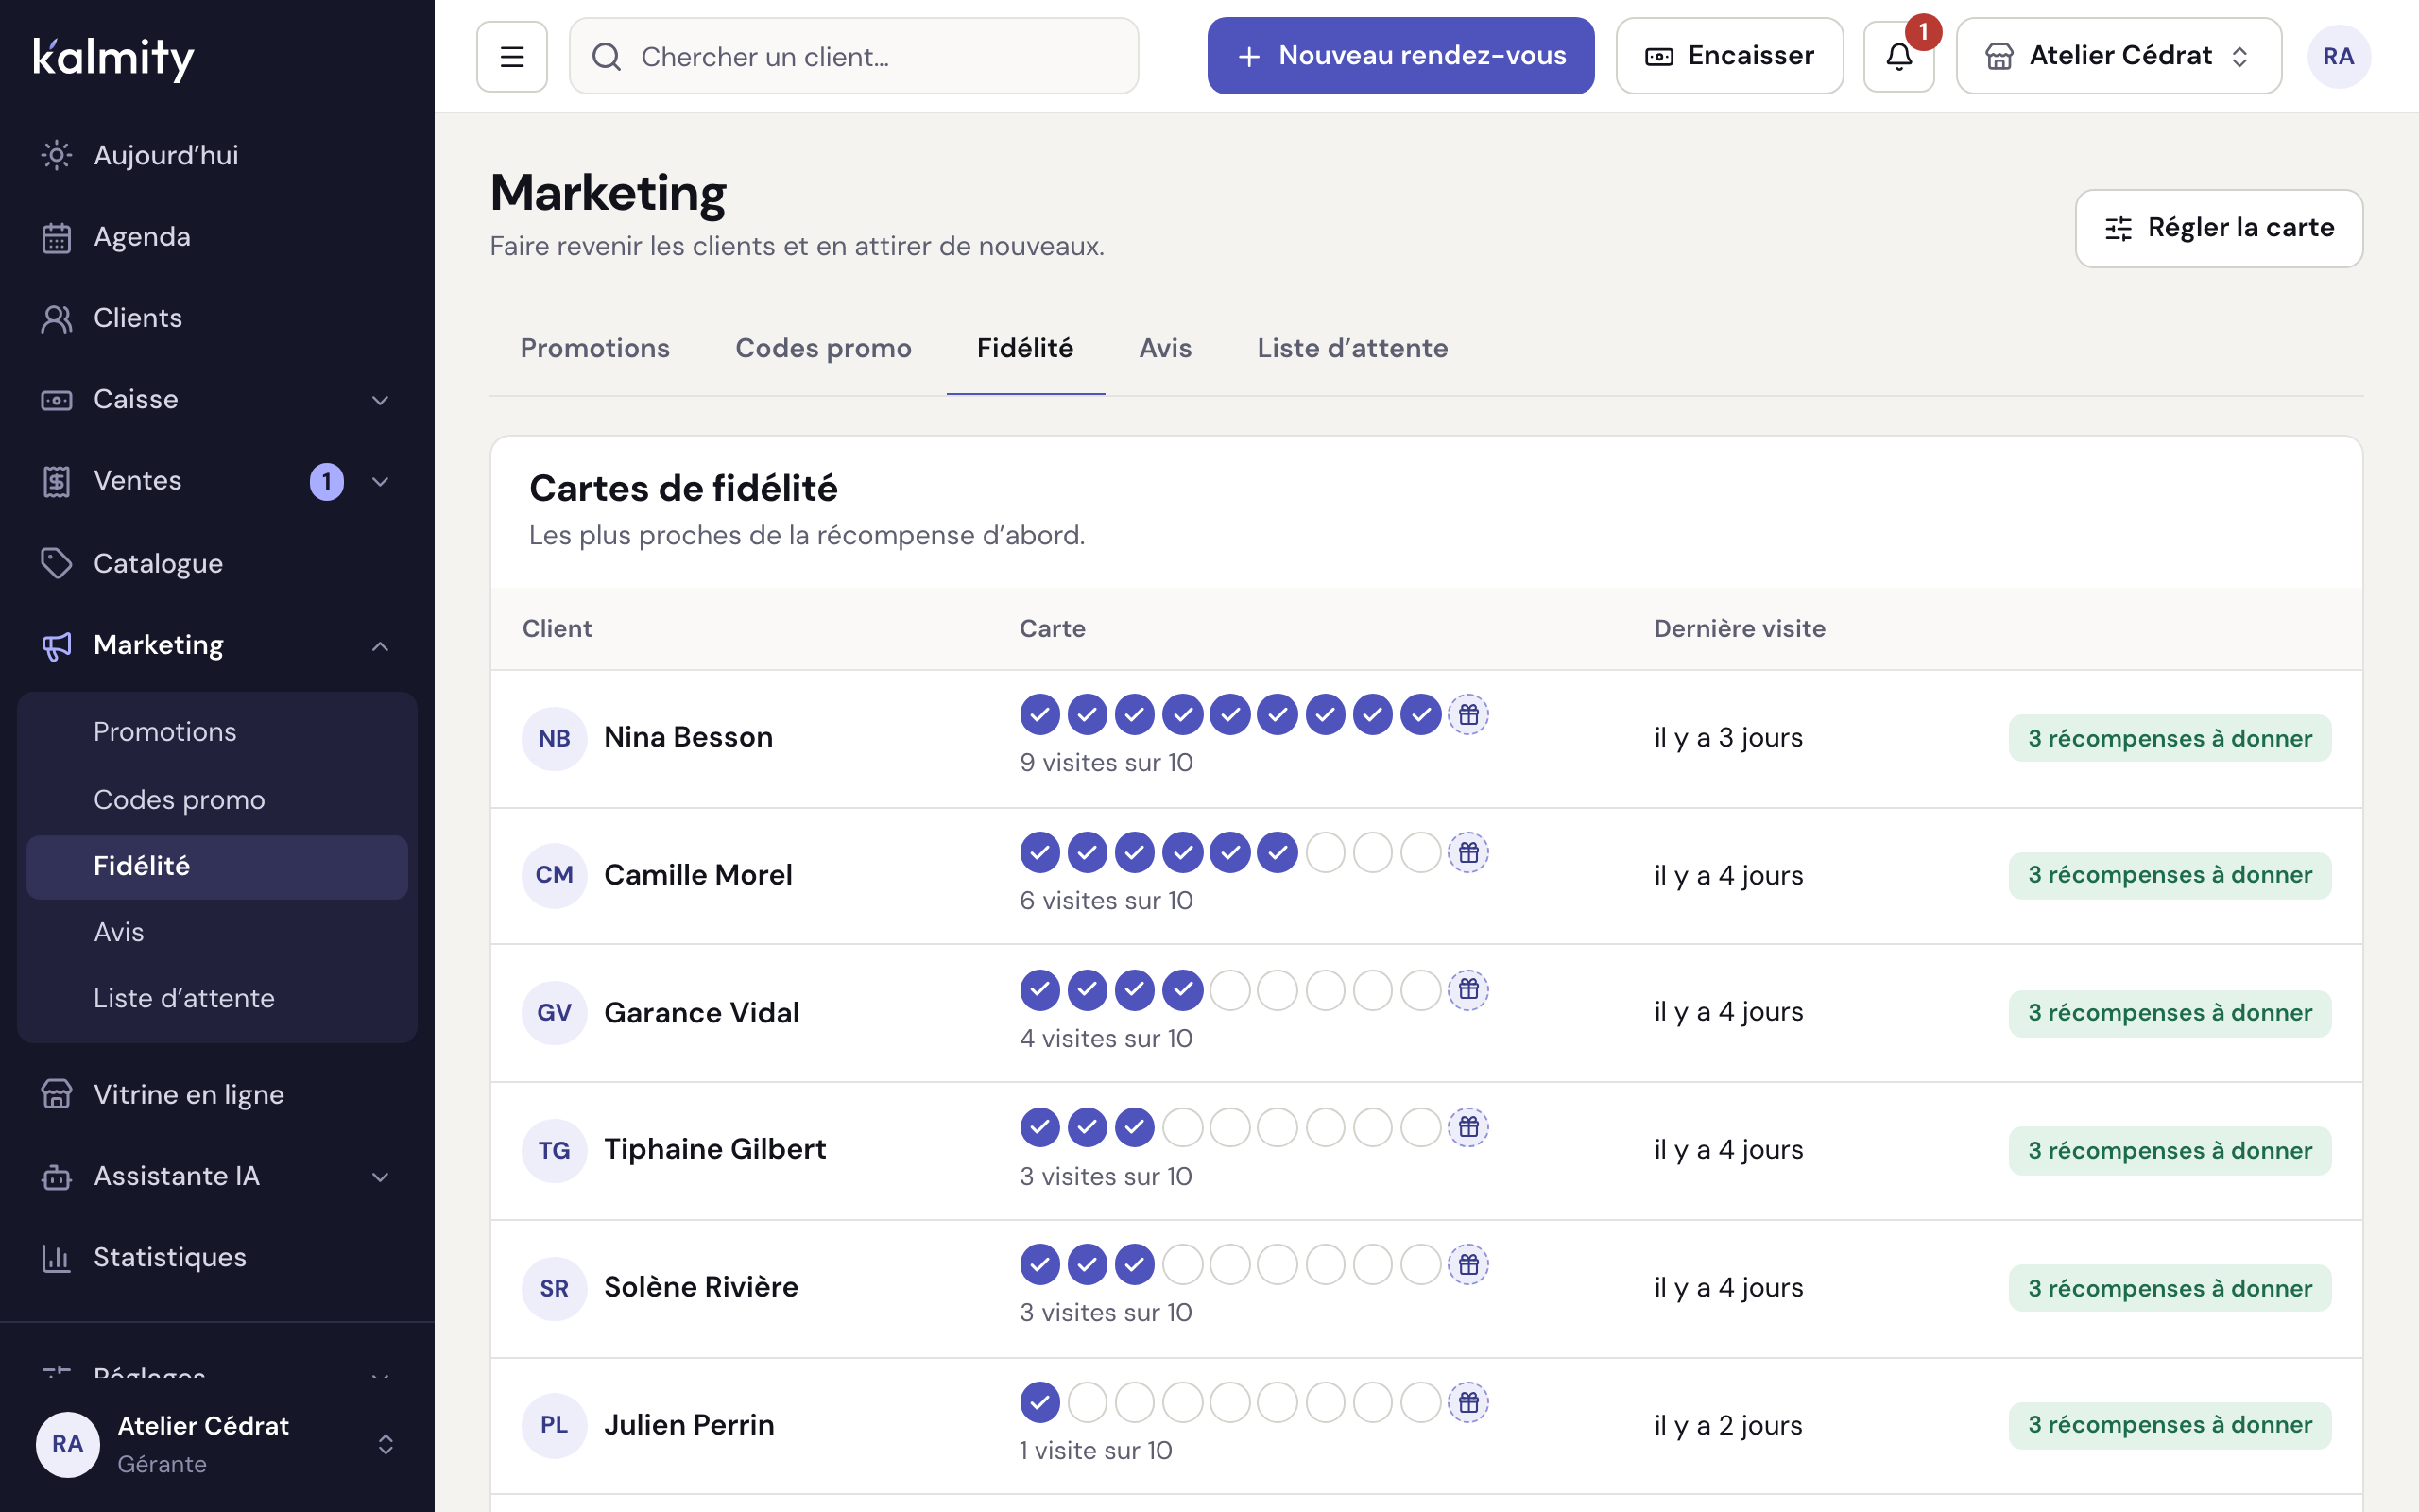Open the notifications bell
This screenshot has height=1512, width=2419.
[x=1898, y=56]
